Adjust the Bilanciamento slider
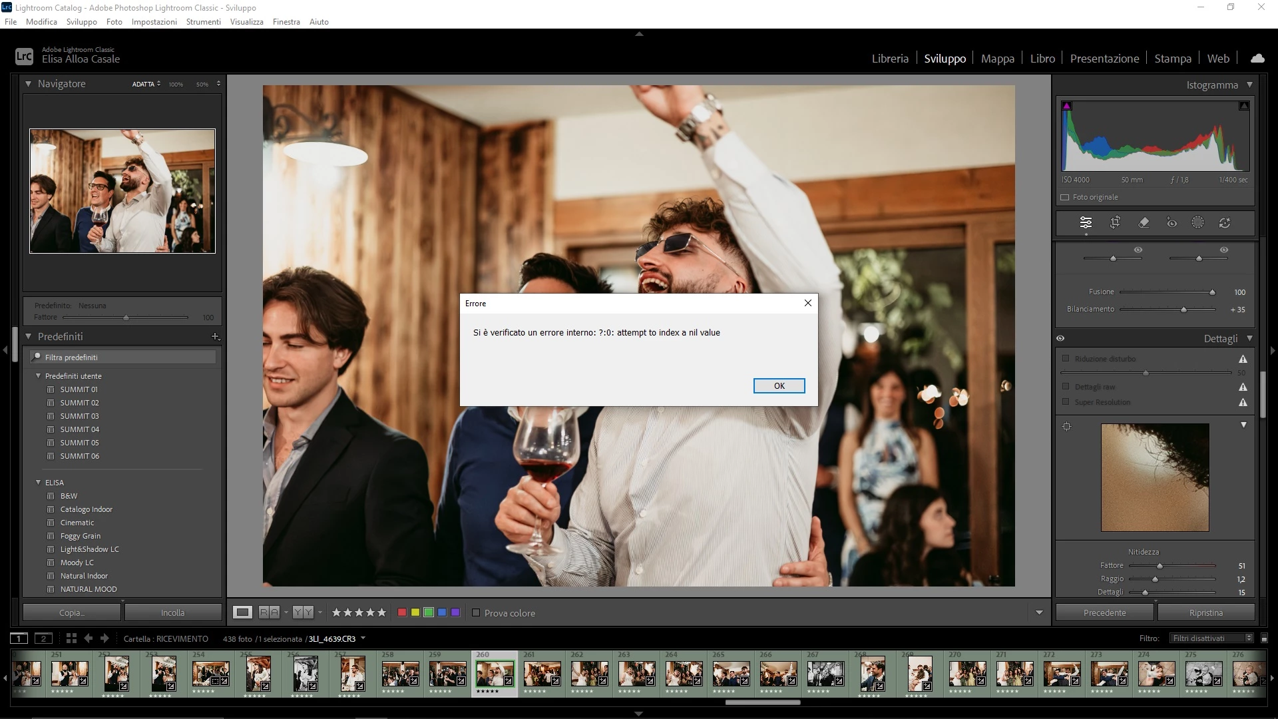 tap(1183, 310)
